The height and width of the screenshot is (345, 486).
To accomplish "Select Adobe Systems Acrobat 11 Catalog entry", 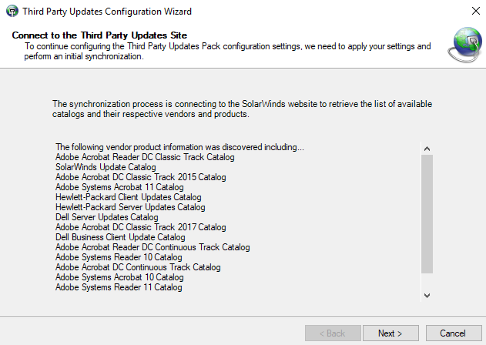I will click(119, 187).
